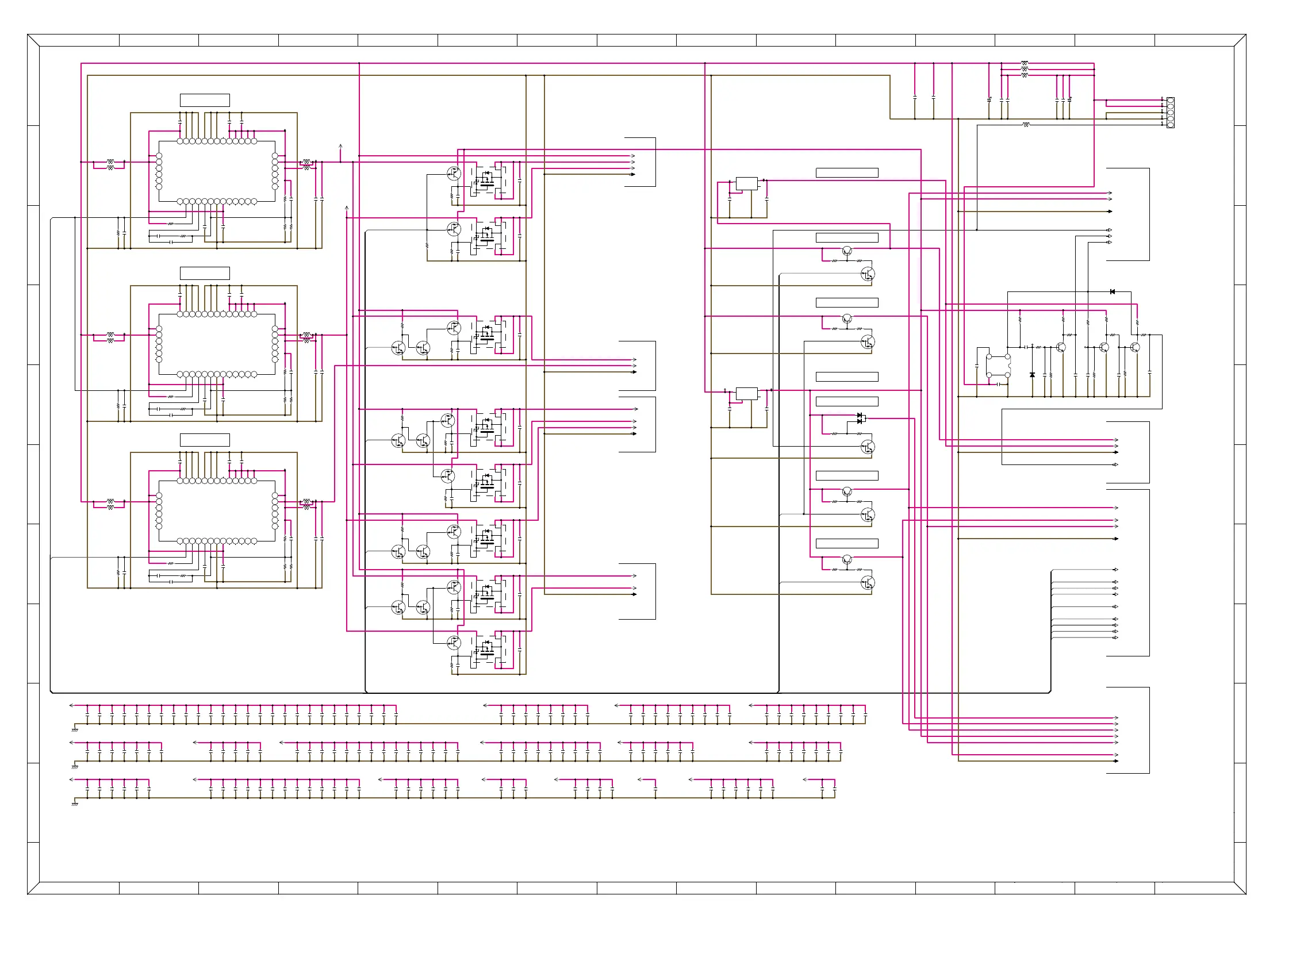
Task: Click the empty label box above the bottom IC
Action: pos(205,440)
